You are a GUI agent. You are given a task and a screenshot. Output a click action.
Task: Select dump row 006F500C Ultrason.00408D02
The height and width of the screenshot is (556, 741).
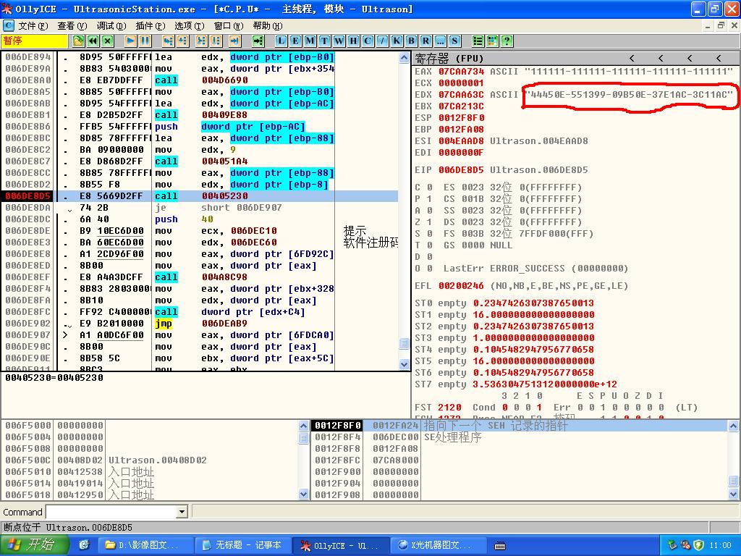[x=151, y=460]
